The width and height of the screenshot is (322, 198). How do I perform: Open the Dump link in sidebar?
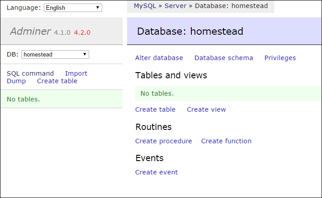(16, 81)
